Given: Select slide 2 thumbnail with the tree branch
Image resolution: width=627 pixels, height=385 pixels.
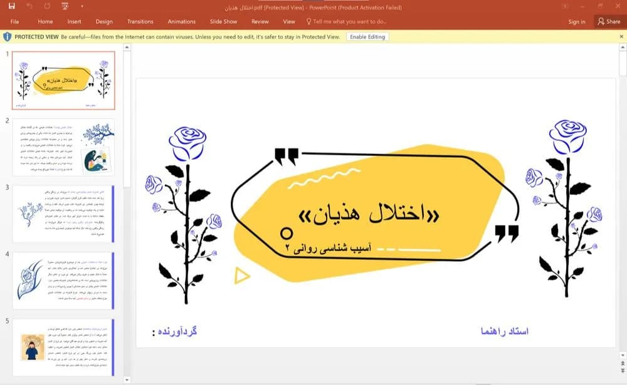Looking at the screenshot, I should 63,147.
